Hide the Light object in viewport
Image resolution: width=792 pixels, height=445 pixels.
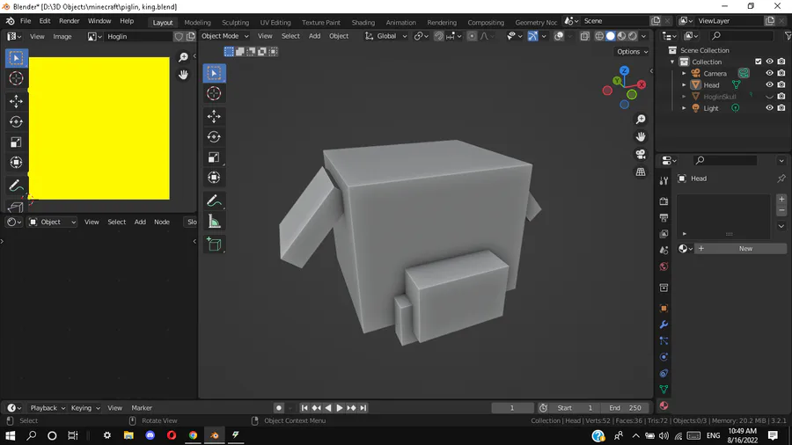coord(769,108)
